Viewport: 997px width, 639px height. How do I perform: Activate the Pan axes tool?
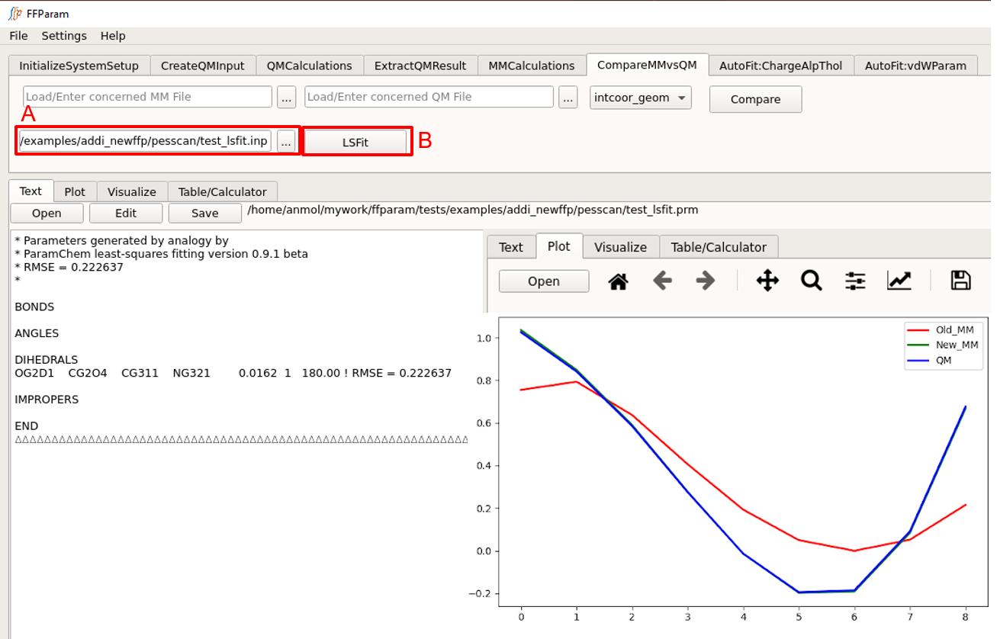coord(767,281)
